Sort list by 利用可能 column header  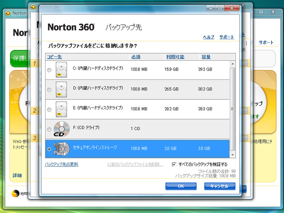[175, 57]
